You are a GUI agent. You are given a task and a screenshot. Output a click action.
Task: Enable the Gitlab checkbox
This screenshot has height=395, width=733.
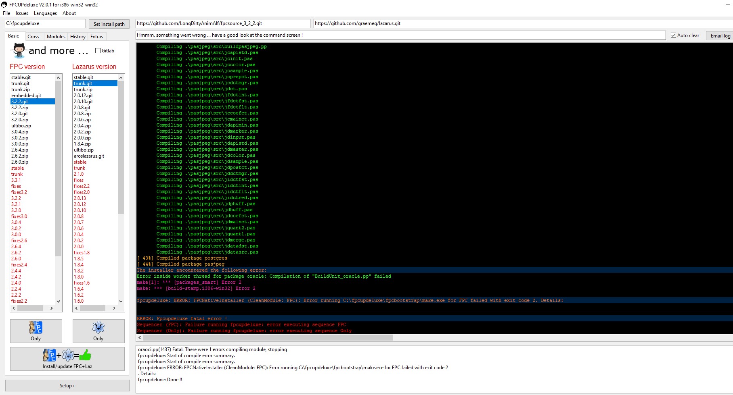[x=97, y=50]
